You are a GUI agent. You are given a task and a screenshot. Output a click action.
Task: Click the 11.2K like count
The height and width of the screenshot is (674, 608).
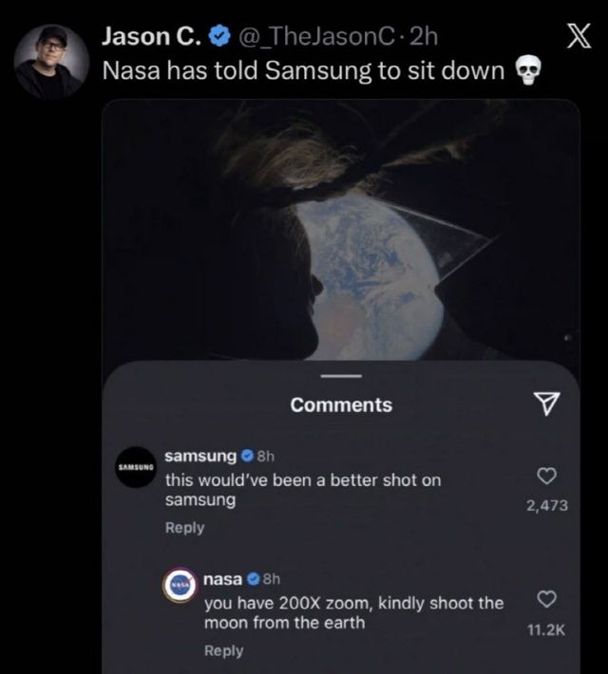tap(546, 628)
